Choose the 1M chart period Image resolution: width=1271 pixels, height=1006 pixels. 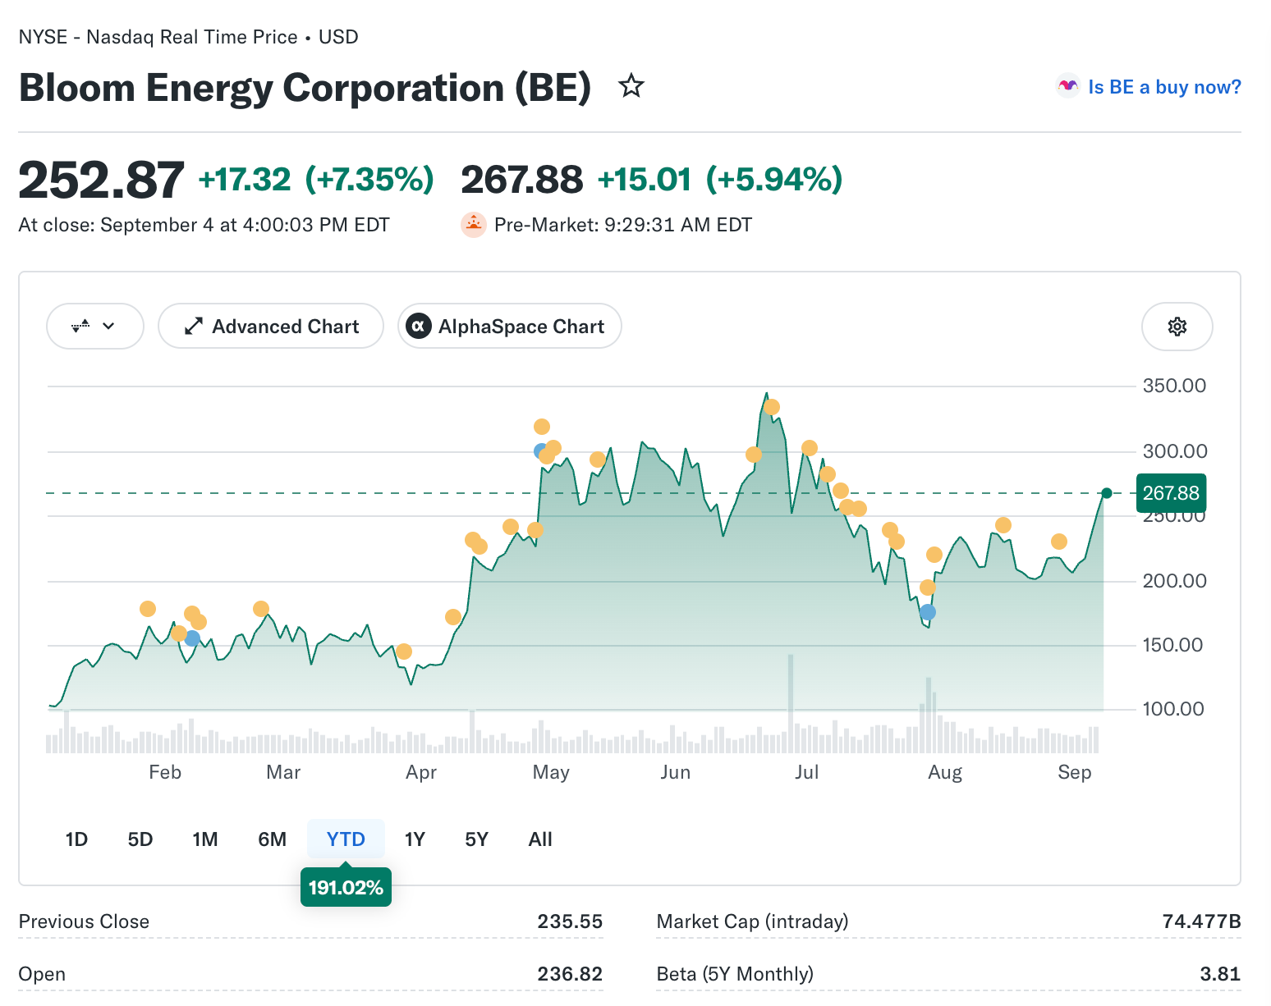click(x=205, y=839)
